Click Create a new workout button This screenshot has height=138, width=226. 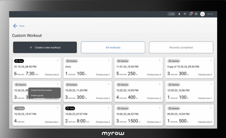pos(45,48)
